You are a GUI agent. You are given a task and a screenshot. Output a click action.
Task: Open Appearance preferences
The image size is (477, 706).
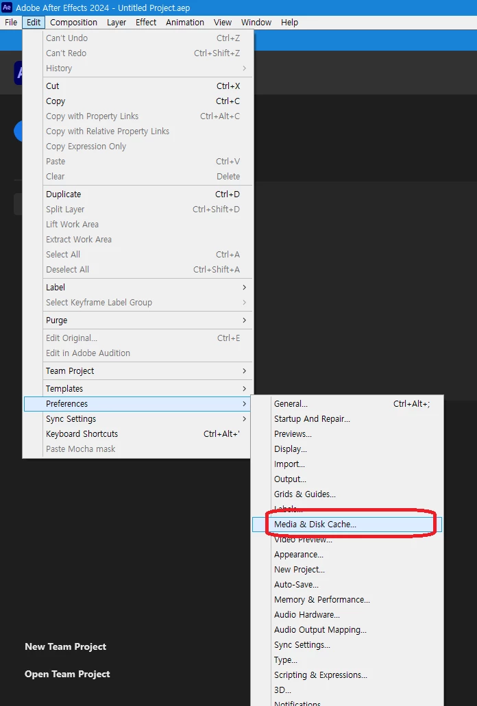tap(347, 555)
